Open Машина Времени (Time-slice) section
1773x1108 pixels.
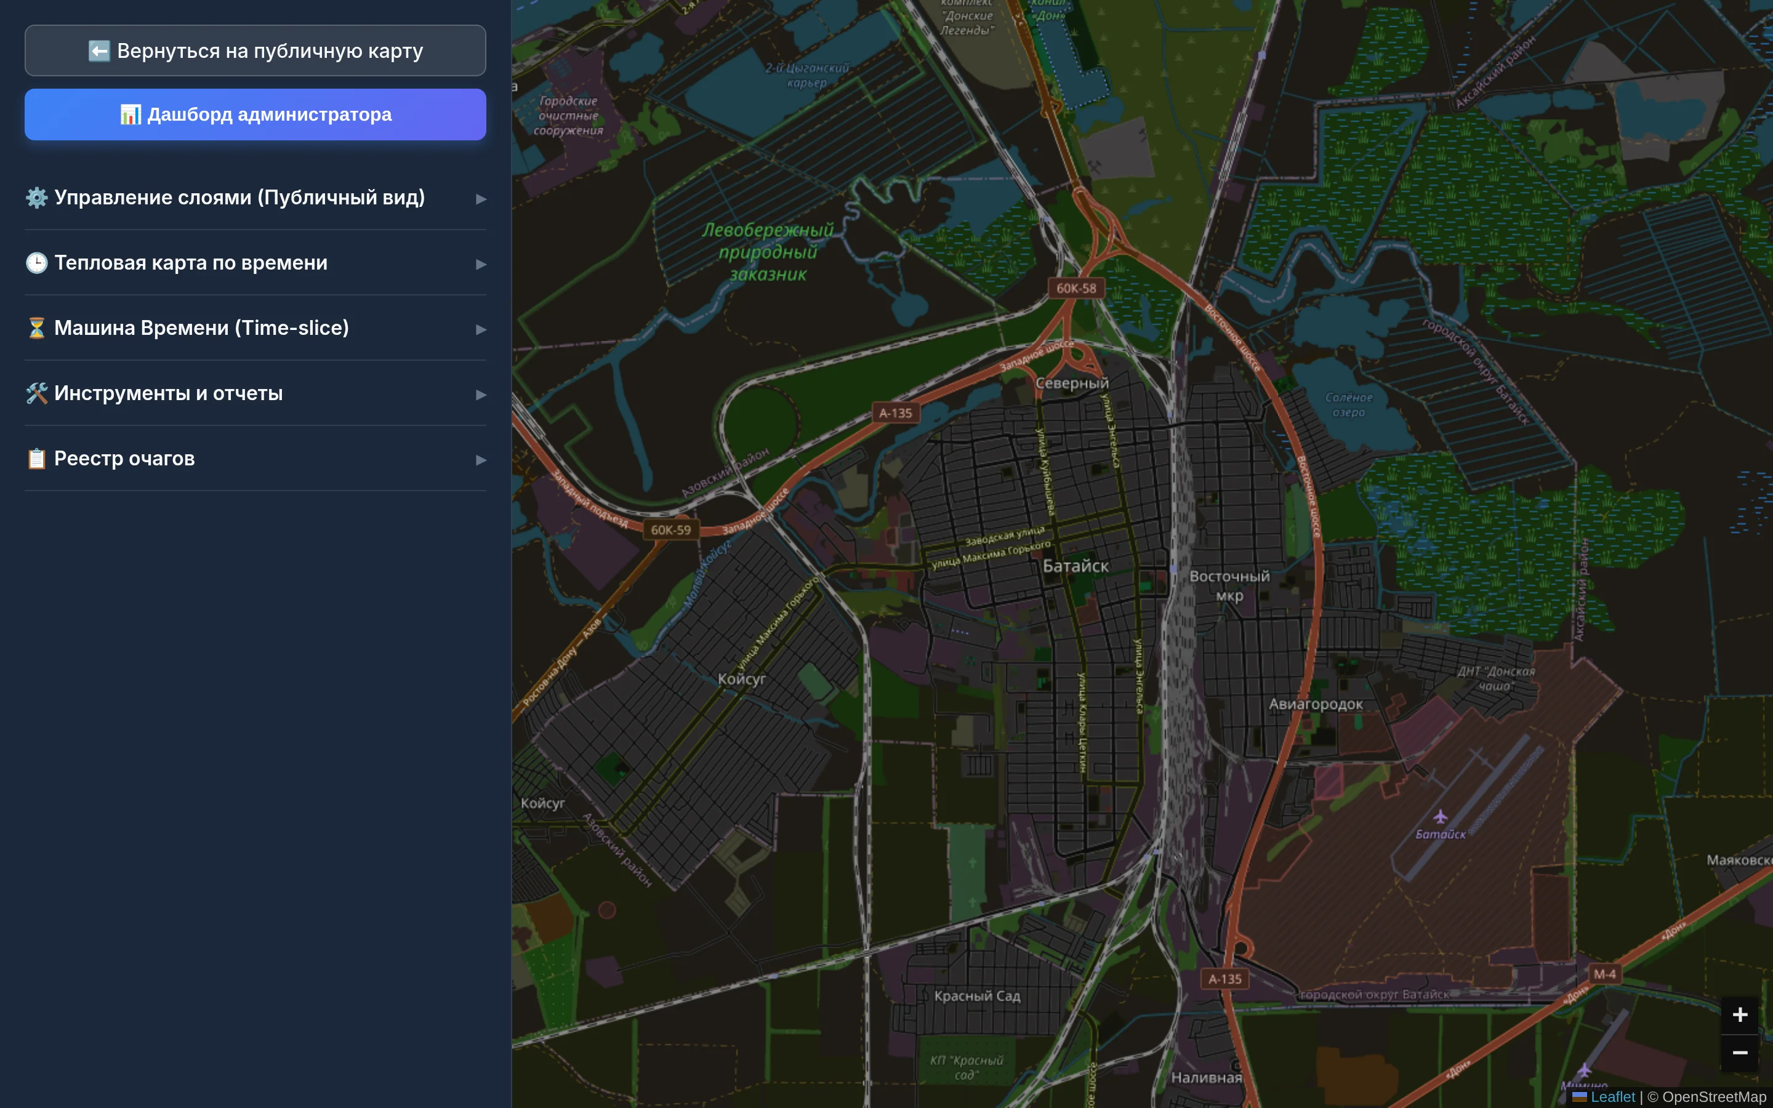(x=255, y=328)
